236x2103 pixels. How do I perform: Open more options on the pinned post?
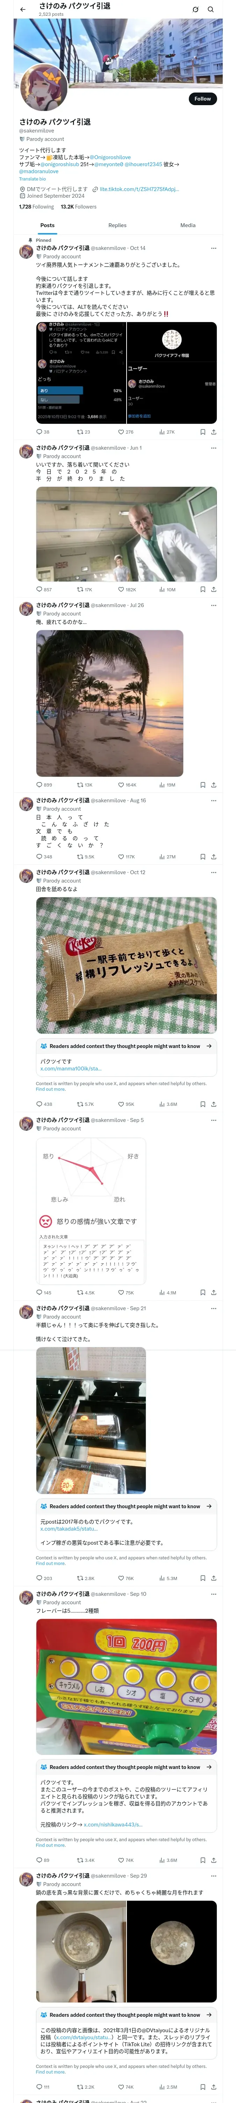(213, 248)
